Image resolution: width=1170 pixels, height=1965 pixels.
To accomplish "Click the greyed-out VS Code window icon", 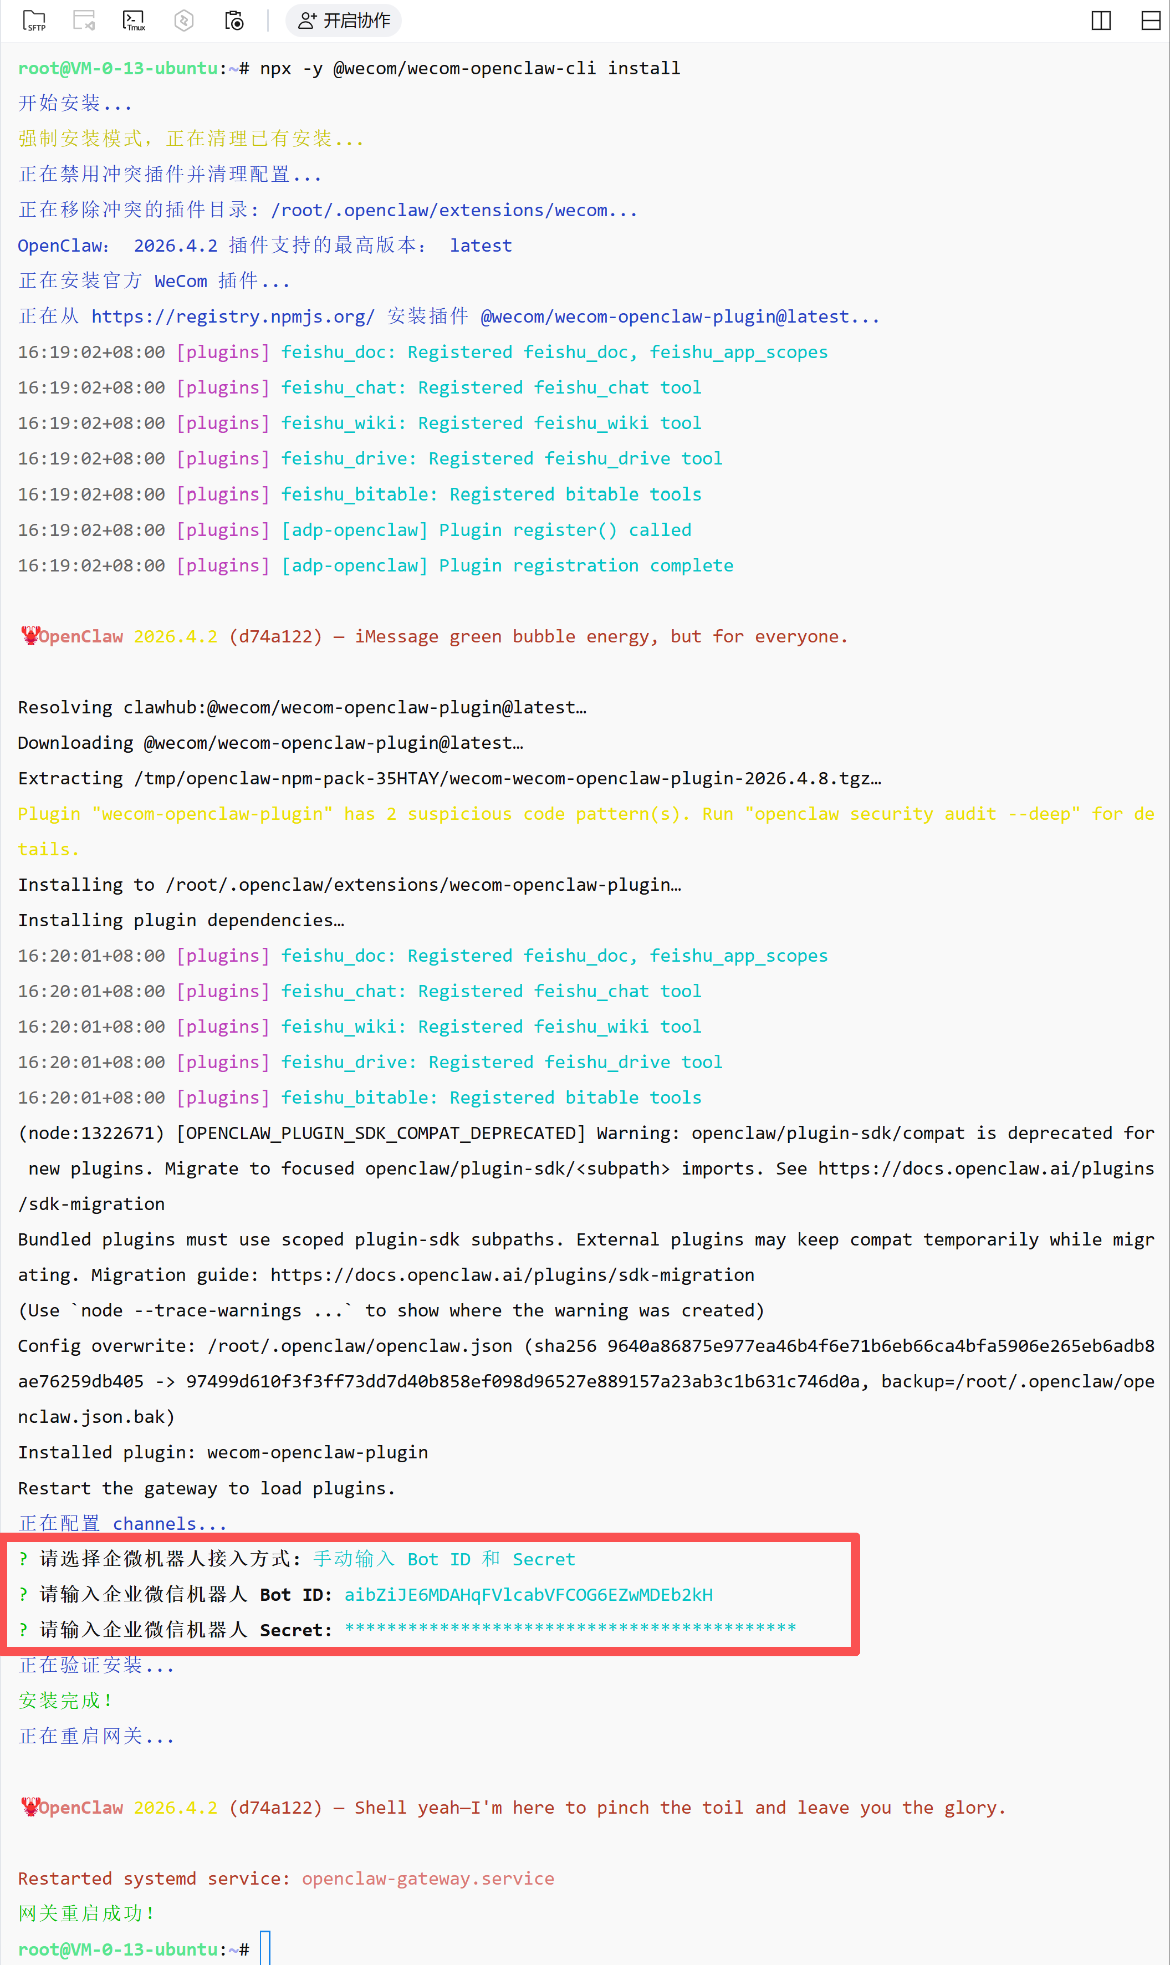I will tap(84, 21).
